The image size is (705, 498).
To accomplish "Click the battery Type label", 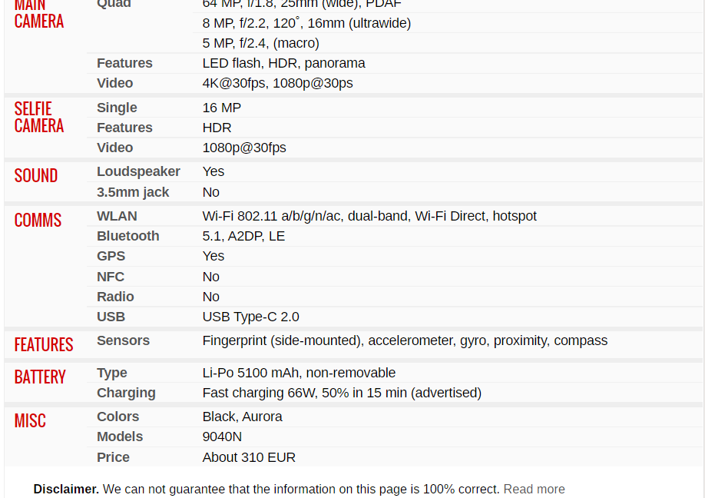I will [112, 373].
